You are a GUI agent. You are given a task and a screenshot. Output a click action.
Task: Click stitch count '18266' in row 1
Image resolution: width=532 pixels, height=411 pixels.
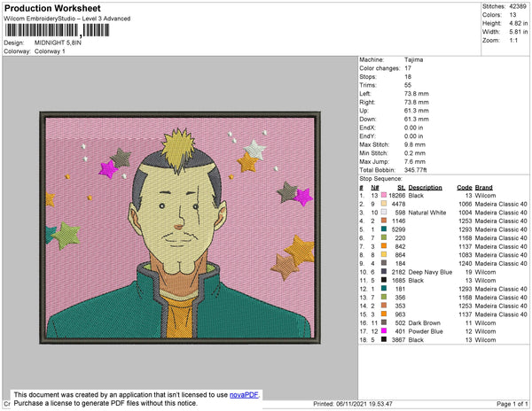[397, 196]
